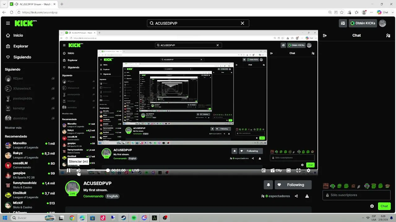Screen dimensions: 396x222
Task: Reload the page in the browser
Action: (11, 12)
